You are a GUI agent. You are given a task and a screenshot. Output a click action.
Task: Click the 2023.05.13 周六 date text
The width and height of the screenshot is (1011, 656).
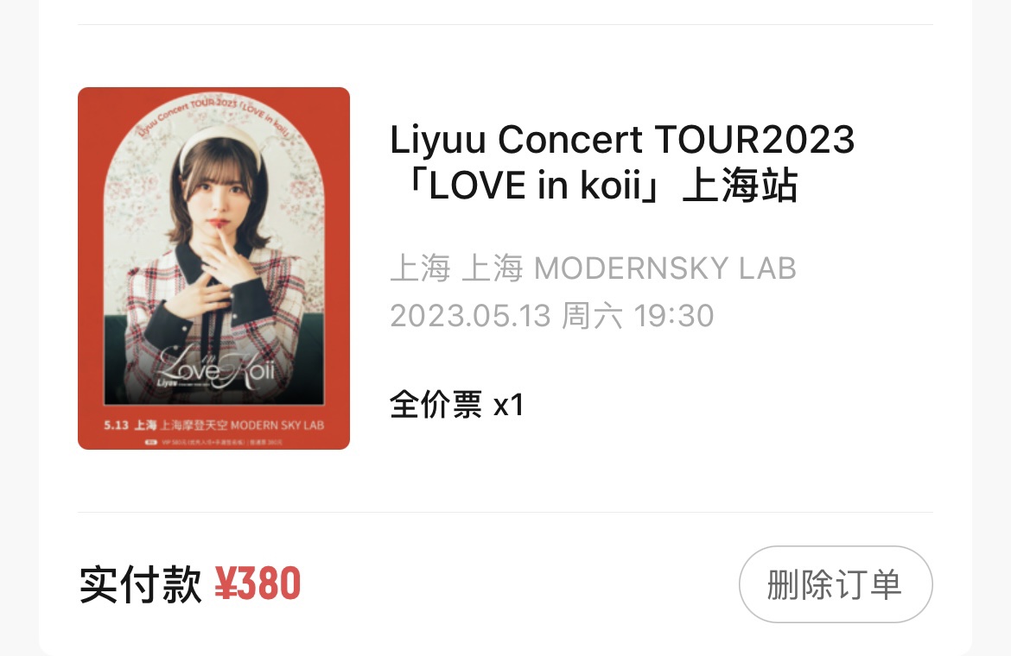[506, 315]
